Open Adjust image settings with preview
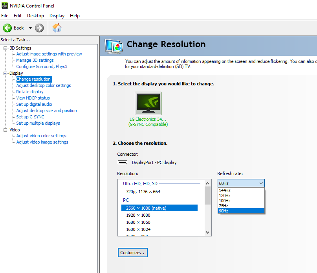Screen dimensions: 317x273 (49, 54)
